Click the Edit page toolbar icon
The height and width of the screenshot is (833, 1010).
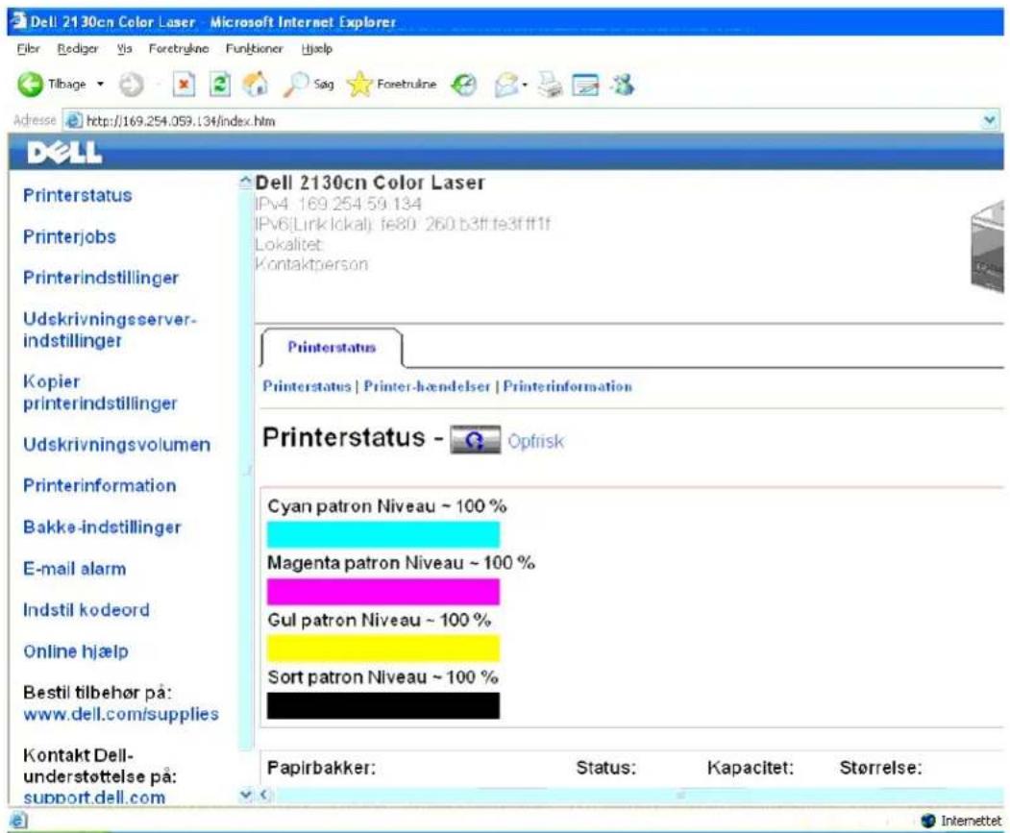pyautogui.click(x=585, y=85)
